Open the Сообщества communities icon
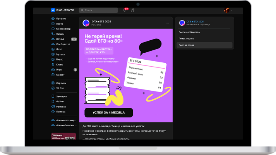 point(53,44)
